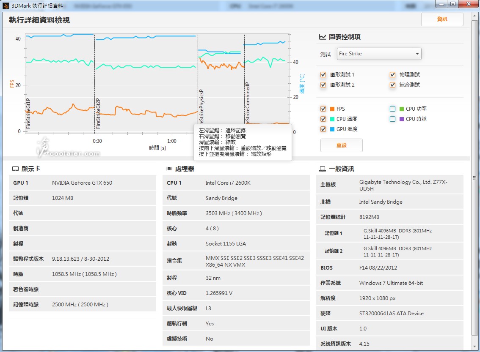Viewport: 480px width, 352px height.
Task: Click the 4.15 system info version value
Action: 364,344
